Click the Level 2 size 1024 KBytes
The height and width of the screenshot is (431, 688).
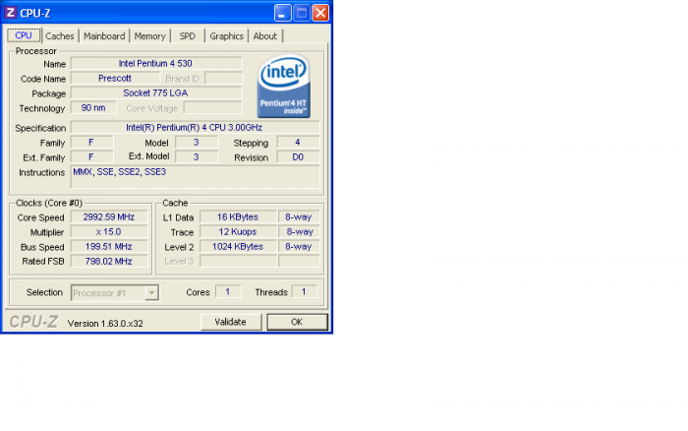238,247
